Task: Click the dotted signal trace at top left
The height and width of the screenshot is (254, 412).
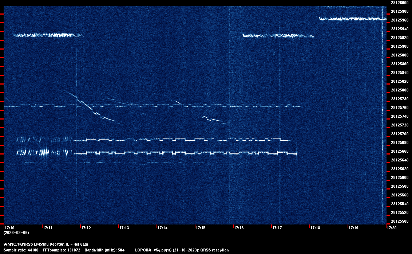Action: (x=47, y=35)
